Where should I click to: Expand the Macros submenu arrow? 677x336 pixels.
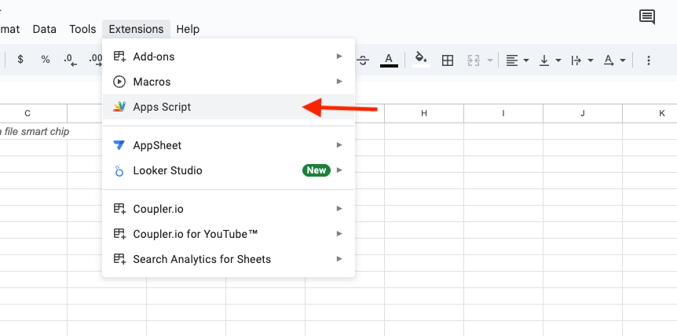339,81
